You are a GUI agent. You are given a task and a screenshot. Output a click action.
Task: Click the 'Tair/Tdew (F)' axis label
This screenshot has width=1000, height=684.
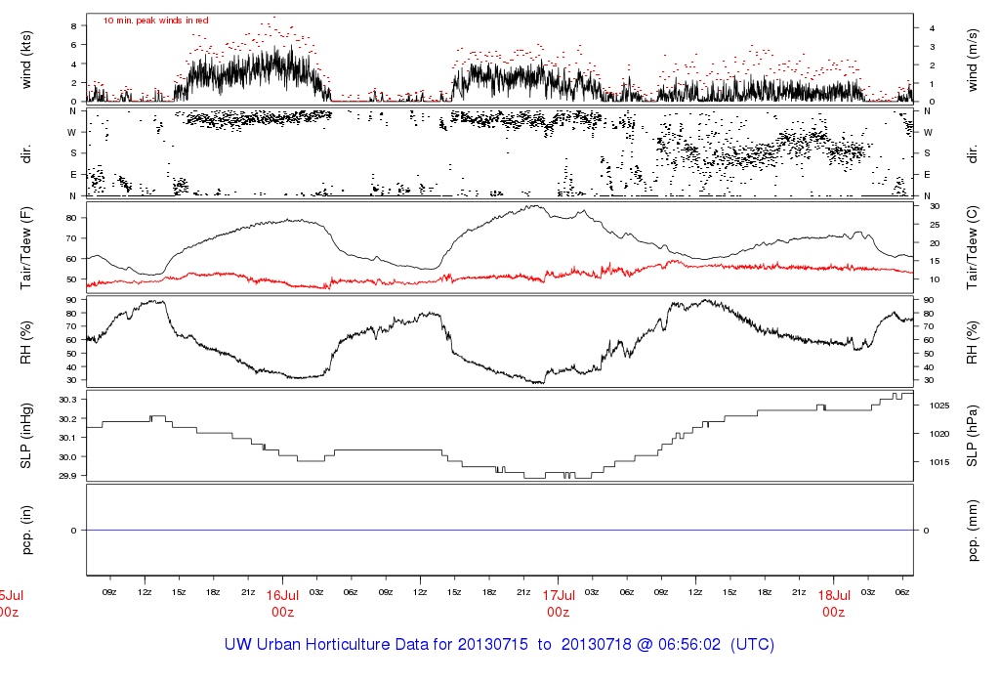click(26, 248)
